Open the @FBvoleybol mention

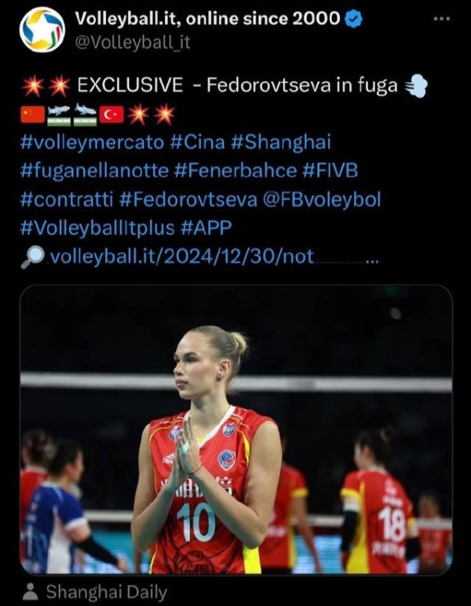pyautogui.click(x=322, y=199)
